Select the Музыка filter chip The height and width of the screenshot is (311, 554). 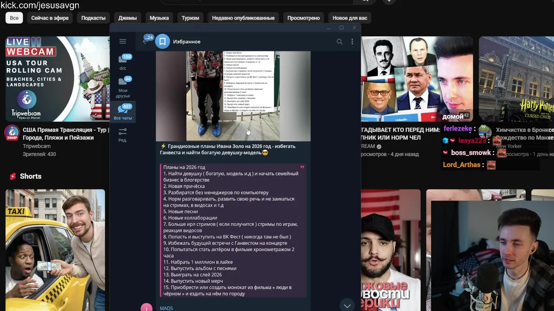[159, 18]
